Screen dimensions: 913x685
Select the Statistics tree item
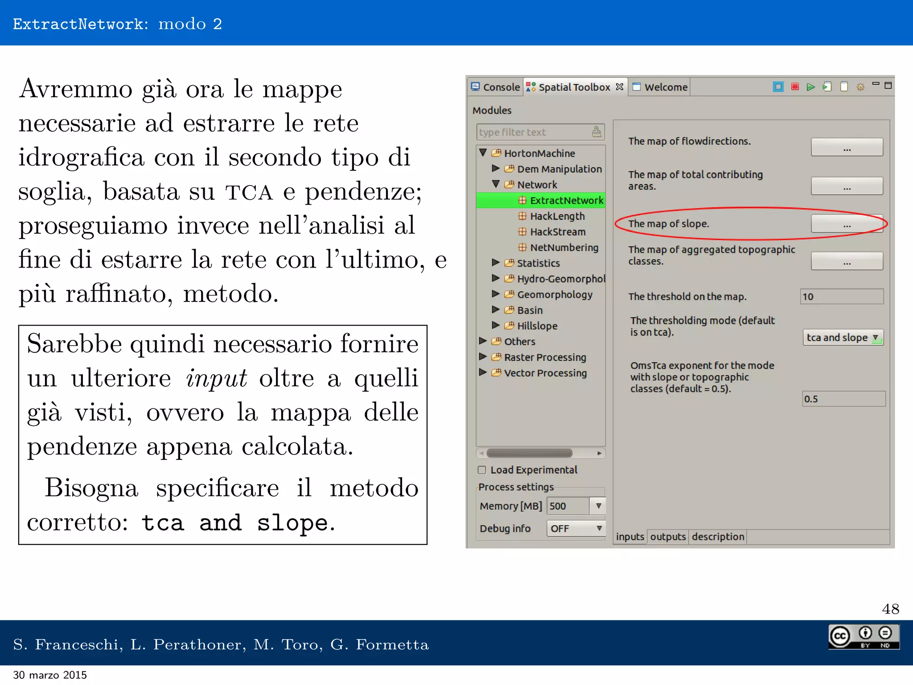click(x=538, y=263)
